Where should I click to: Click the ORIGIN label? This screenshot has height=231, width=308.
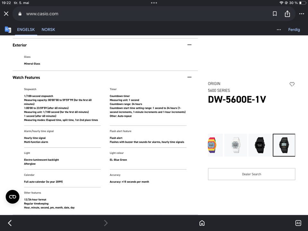coord(214,84)
